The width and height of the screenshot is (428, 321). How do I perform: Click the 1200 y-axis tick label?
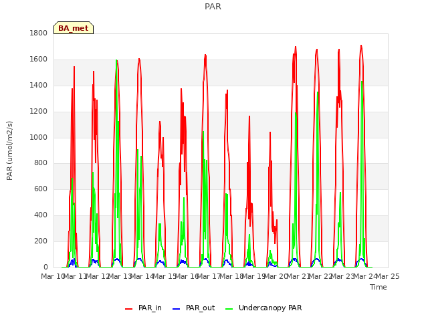pos(39,112)
